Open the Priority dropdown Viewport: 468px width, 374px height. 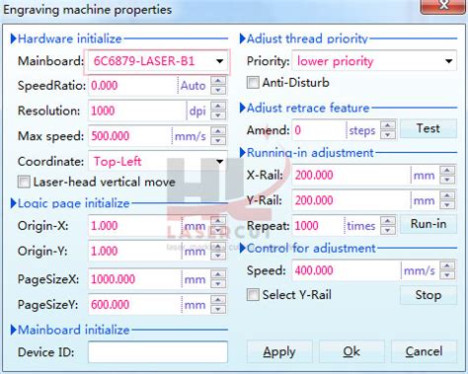coord(448,61)
